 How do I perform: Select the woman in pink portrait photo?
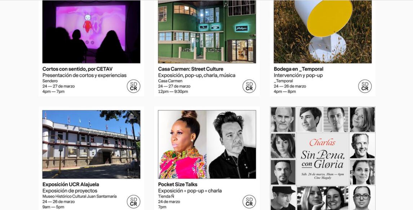(x=182, y=144)
